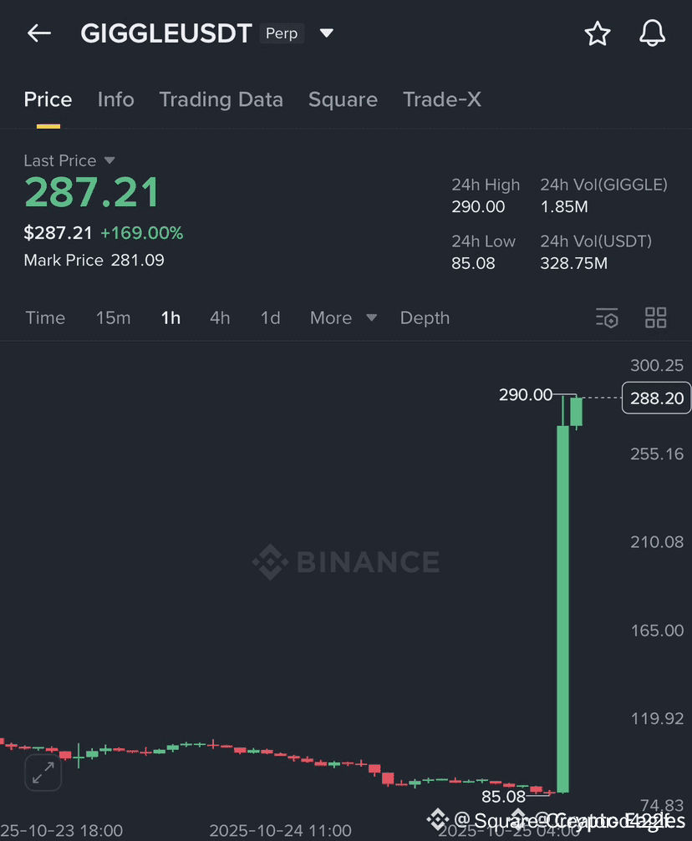Click the 255.16 price axis label
This screenshot has height=841, width=692.
657,453
